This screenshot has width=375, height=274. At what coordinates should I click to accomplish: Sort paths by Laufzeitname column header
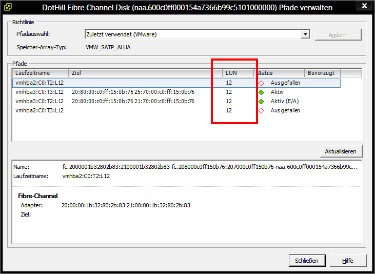[x=40, y=73]
